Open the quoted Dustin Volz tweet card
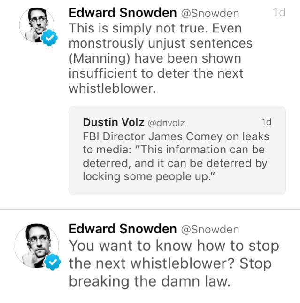This screenshot has height=303, width=300. pos(177,151)
